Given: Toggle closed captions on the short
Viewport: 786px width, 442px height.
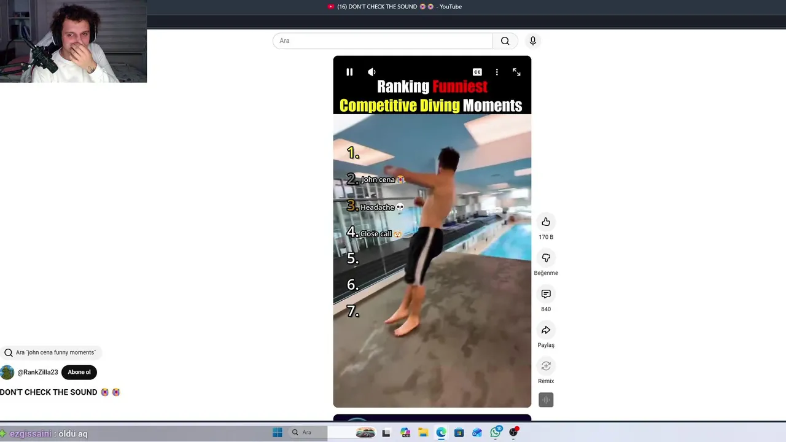Looking at the screenshot, I should (477, 72).
